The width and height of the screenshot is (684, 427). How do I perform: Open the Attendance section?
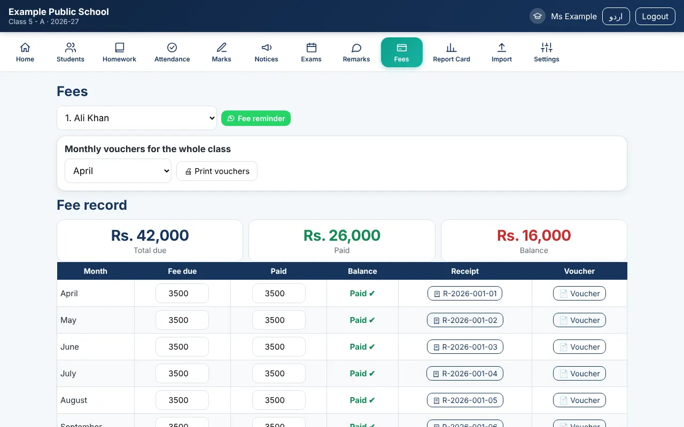point(172,52)
